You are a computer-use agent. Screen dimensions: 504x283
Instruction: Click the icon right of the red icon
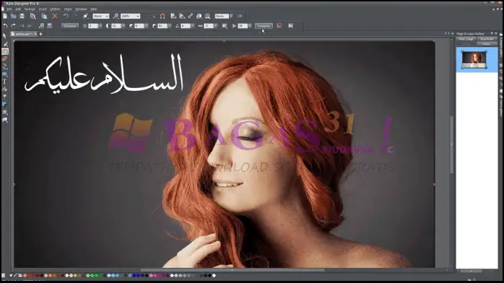click(290, 26)
